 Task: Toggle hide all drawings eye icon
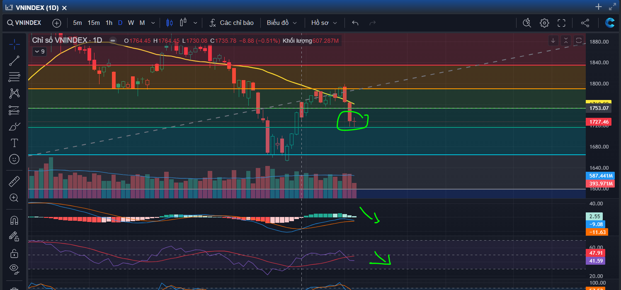14,269
